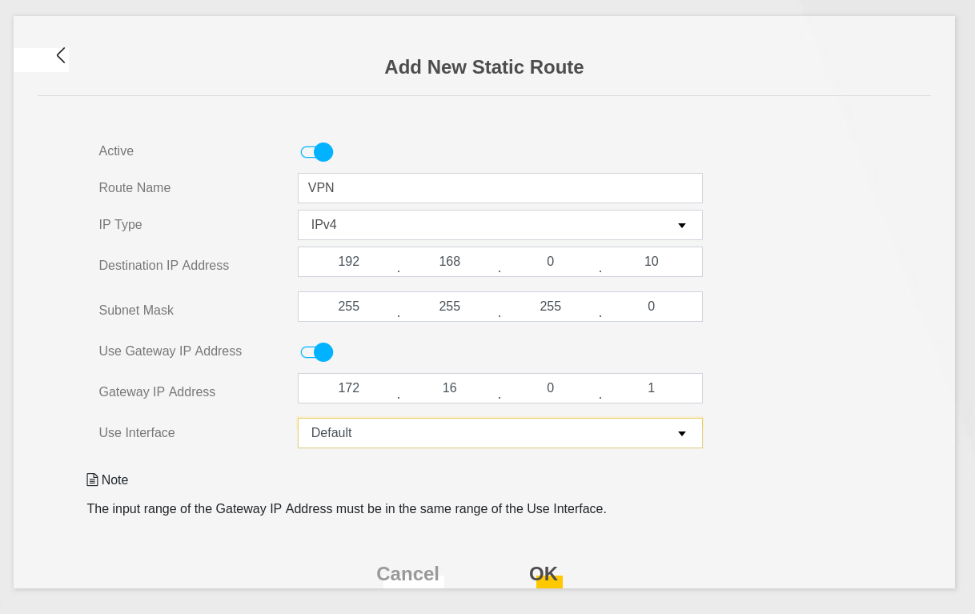Click the Use Gateway IP Address label

(171, 351)
